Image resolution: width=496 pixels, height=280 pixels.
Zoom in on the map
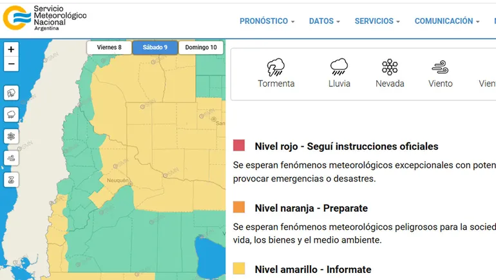11,50
